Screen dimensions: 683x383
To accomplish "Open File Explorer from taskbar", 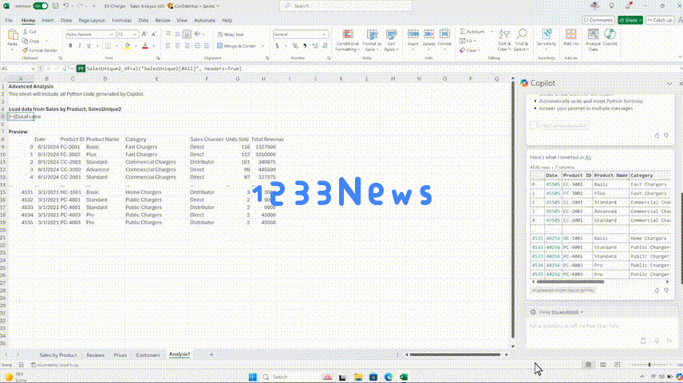I will coord(358,377).
